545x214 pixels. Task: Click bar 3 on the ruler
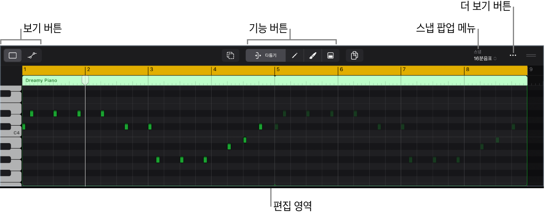151,70
